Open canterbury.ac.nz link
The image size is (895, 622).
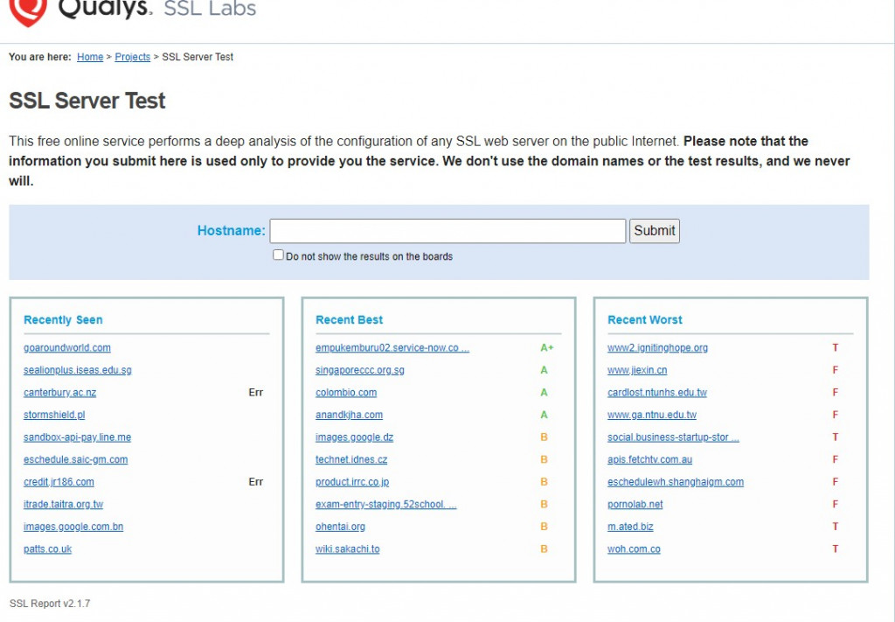click(60, 393)
